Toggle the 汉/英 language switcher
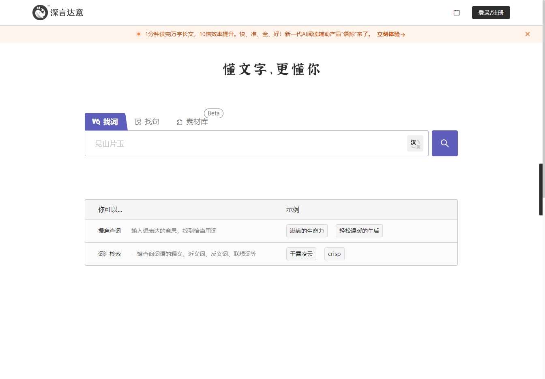The height and width of the screenshot is (379, 545). (415, 143)
